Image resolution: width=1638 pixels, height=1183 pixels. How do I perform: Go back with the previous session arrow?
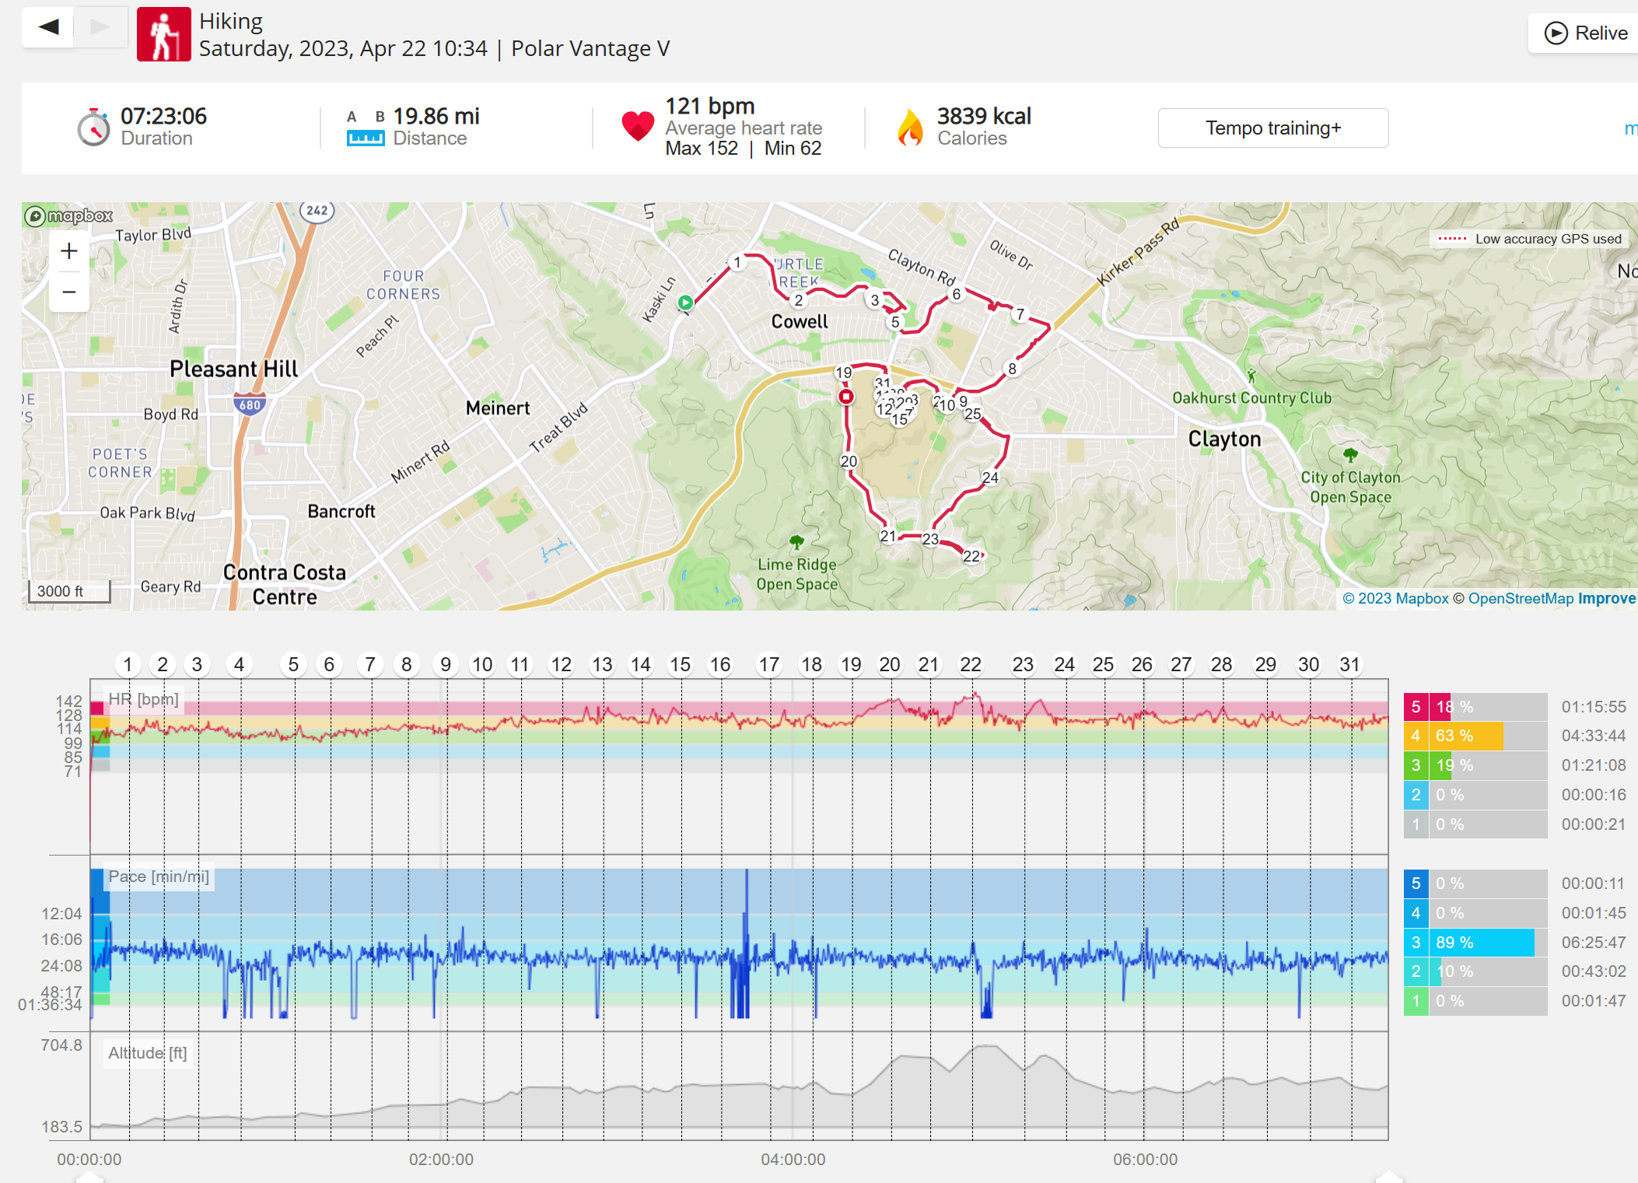[x=48, y=27]
